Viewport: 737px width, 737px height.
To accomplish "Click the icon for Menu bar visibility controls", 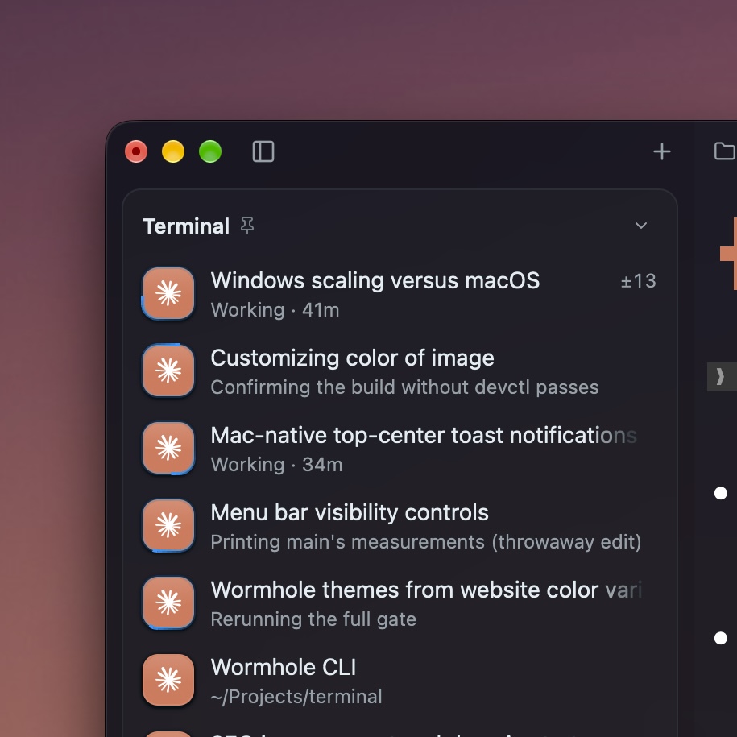I will 168,525.
